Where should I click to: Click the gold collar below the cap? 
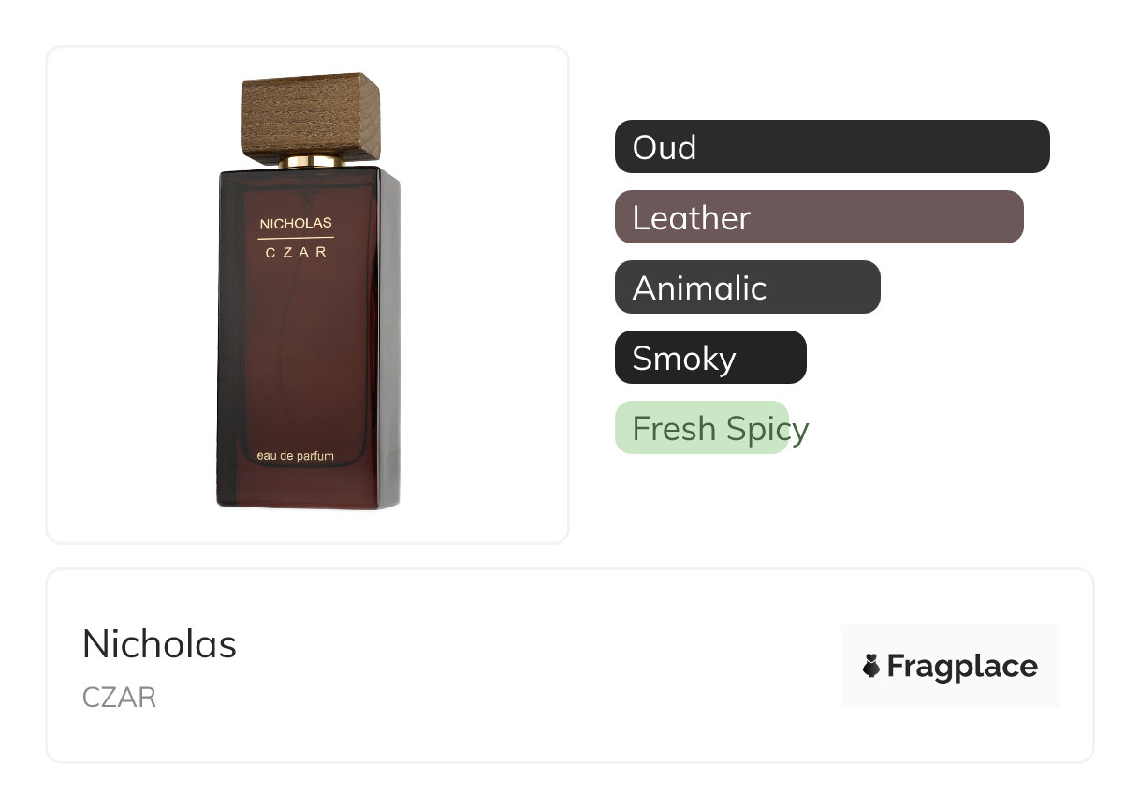click(x=312, y=161)
